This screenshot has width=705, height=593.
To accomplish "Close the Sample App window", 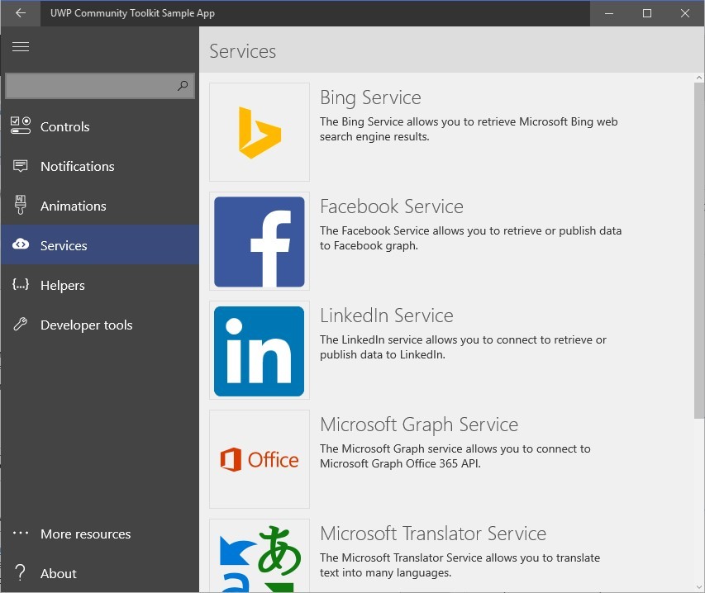I will click(x=685, y=13).
